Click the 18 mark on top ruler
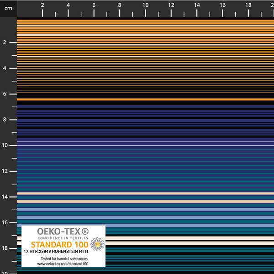Screen dimensions: 274x274 (248, 5)
